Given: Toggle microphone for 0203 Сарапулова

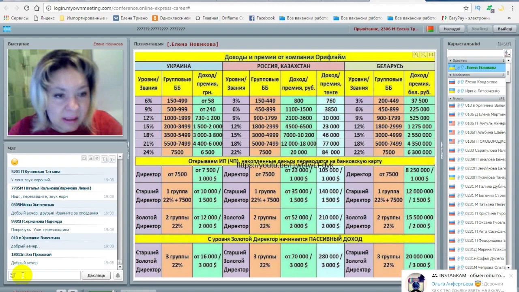Looking at the screenshot, I should (458, 150).
